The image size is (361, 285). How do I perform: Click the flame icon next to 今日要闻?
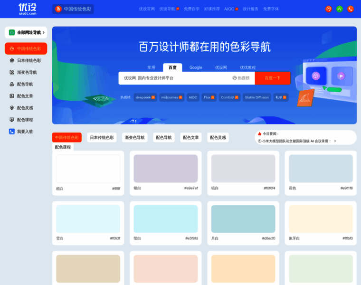260,134
